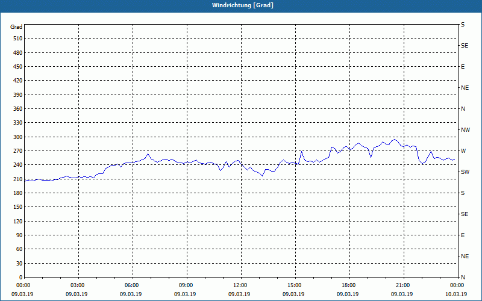Click the 0 y-axis value
482x301 pixels.
click(21, 278)
